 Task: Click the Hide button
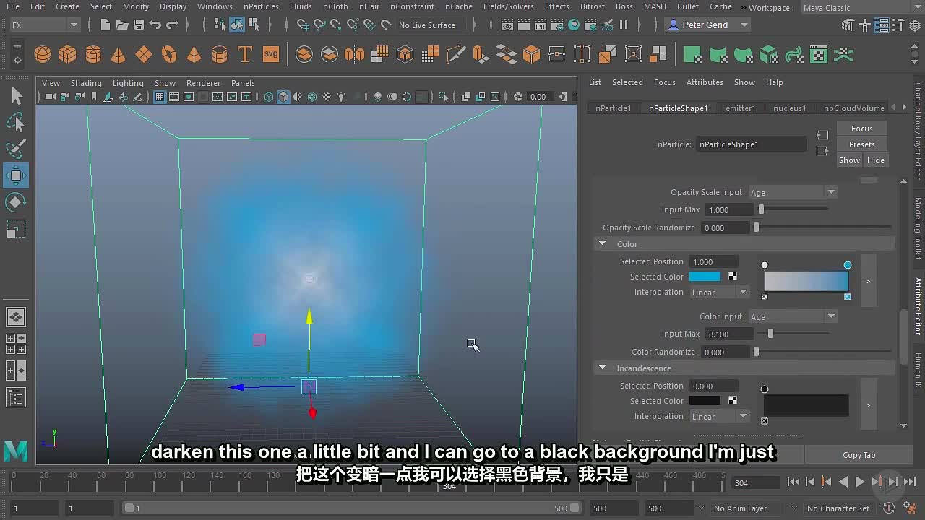coord(875,160)
